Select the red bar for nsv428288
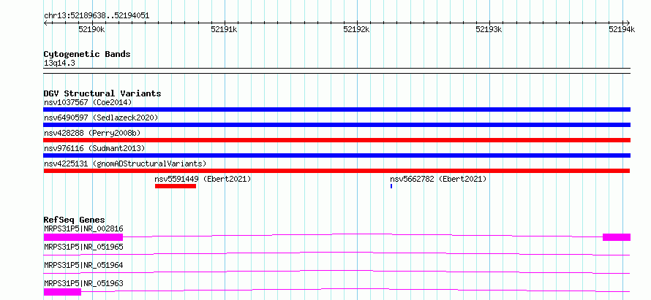The width and height of the screenshot is (651, 300). 336,140
